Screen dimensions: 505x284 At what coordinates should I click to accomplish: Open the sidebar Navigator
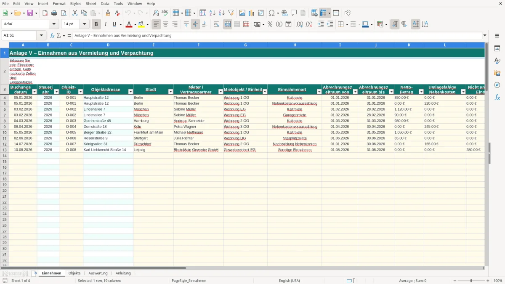pyautogui.click(x=497, y=85)
